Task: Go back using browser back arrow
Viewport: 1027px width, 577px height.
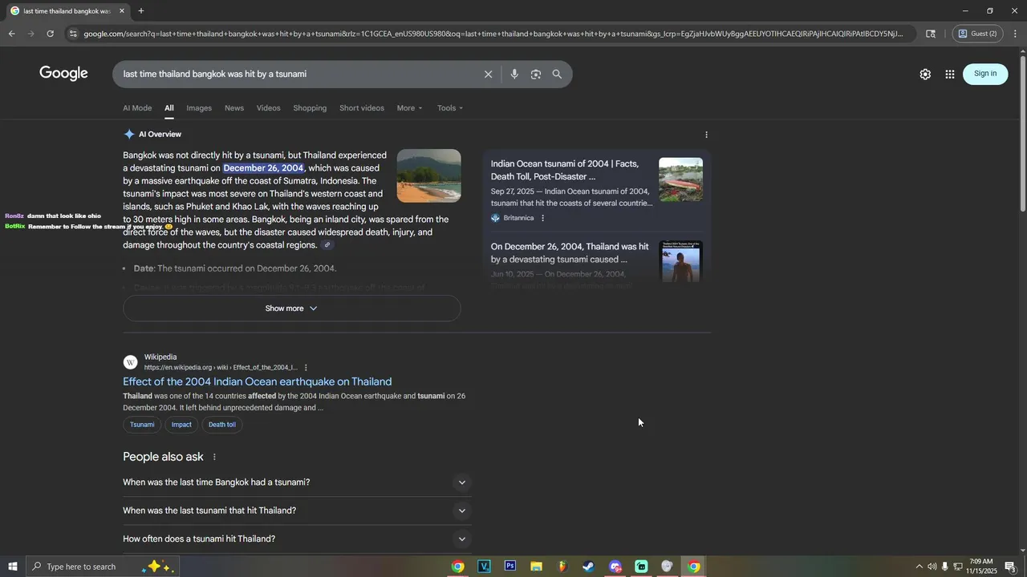Action: [x=11, y=34]
